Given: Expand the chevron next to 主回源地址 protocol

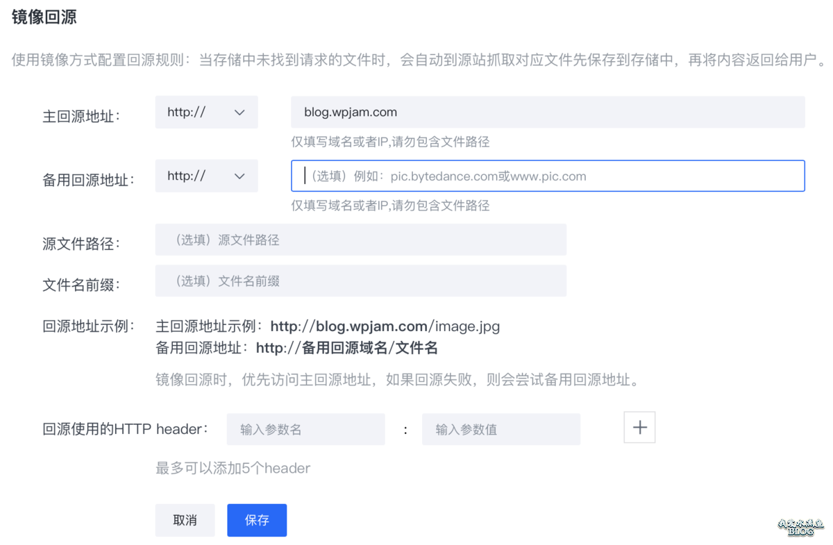Looking at the screenshot, I should (239, 112).
